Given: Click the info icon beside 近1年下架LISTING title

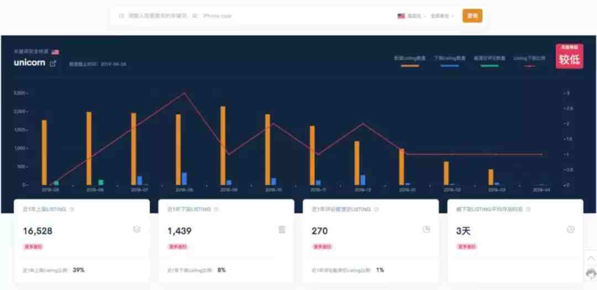Looking at the screenshot, I should click(x=216, y=210).
